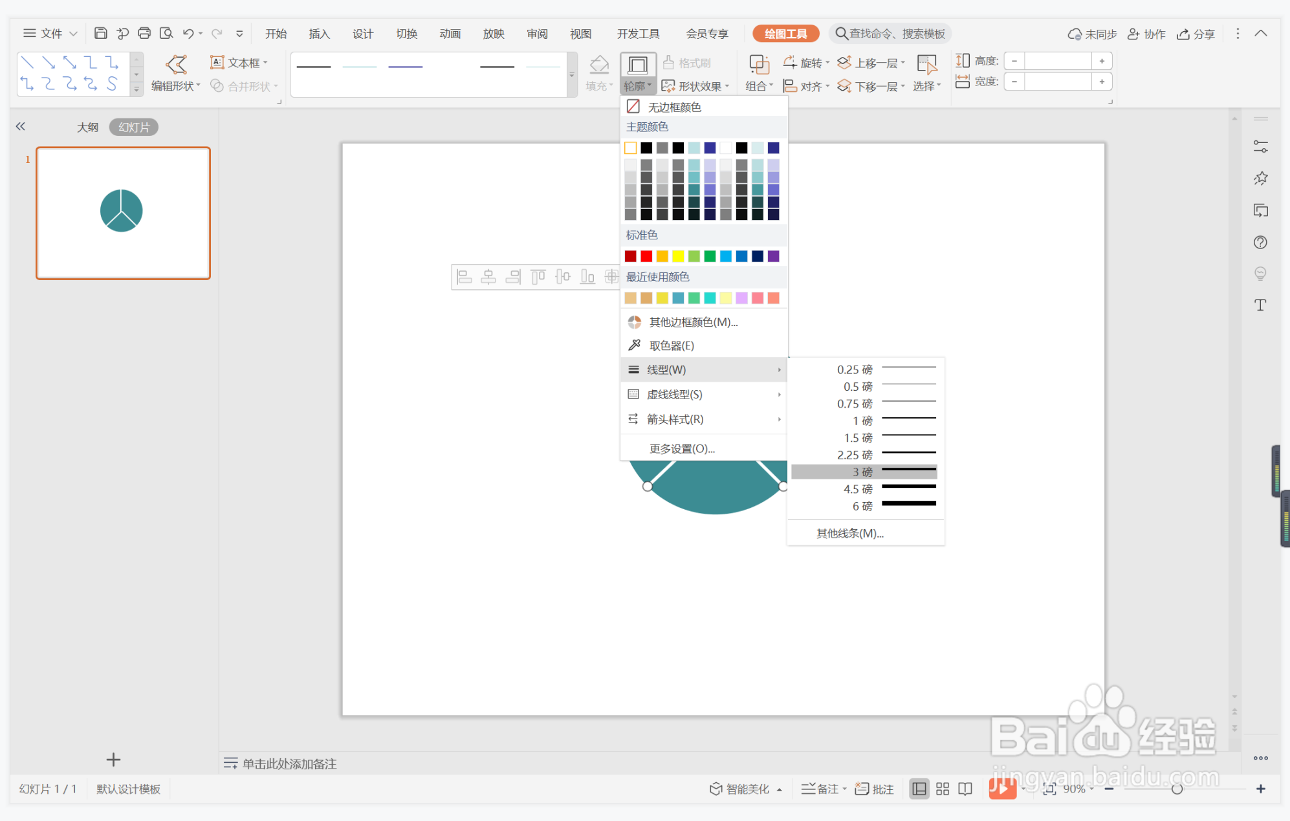Click the add new slide plus icon

tap(113, 760)
